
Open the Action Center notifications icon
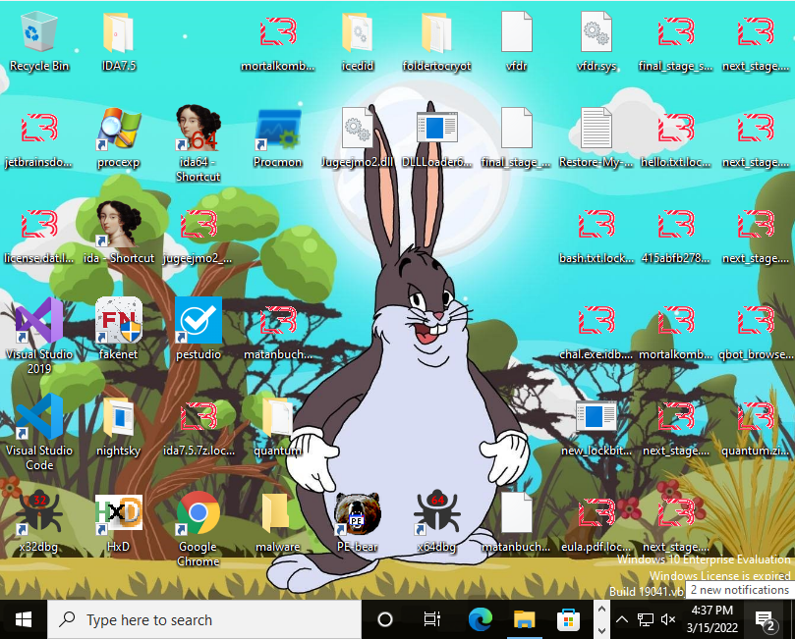(x=766, y=619)
